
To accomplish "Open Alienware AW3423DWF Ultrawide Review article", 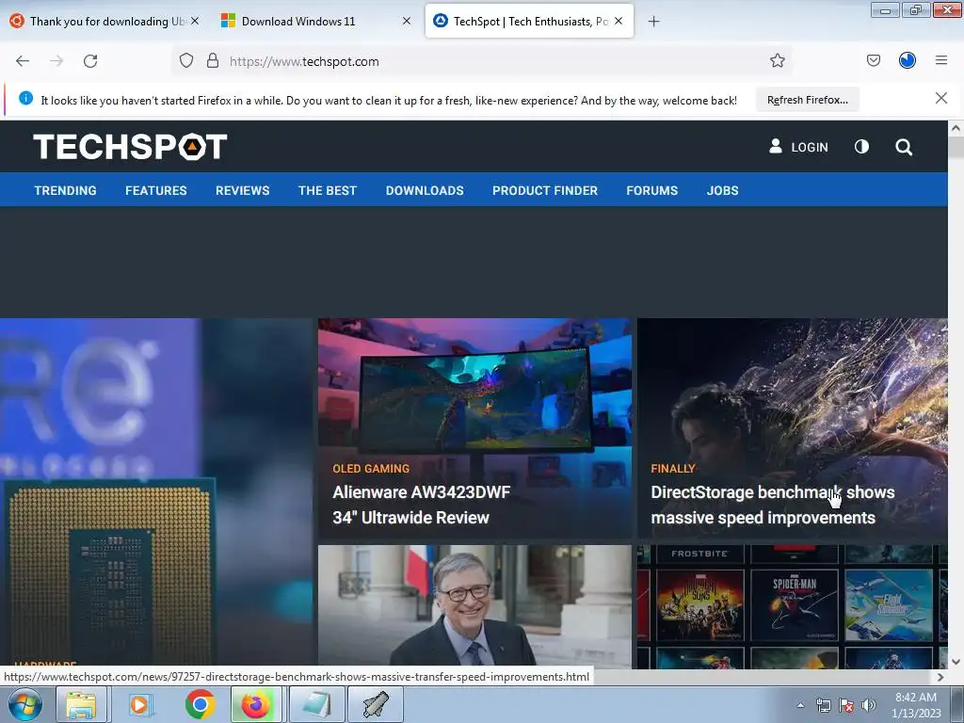I will [x=421, y=505].
